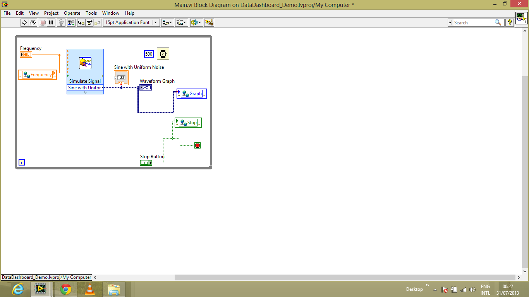The width and height of the screenshot is (529, 297).
Task: Click the Sine with Uniform Noise label
Action: coord(139,67)
